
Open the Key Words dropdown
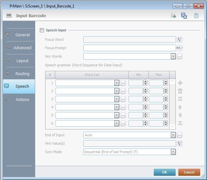tap(173, 56)
